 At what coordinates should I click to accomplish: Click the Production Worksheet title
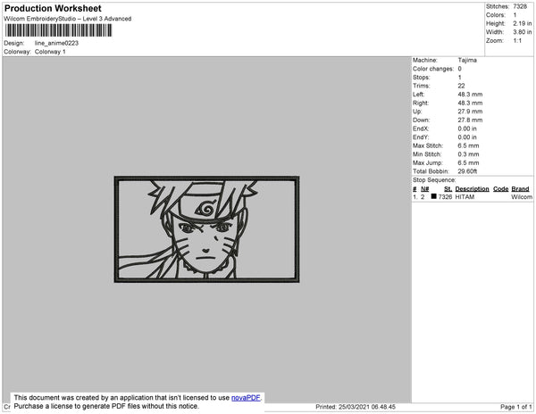pyautogui.click(x=53, y=8)
